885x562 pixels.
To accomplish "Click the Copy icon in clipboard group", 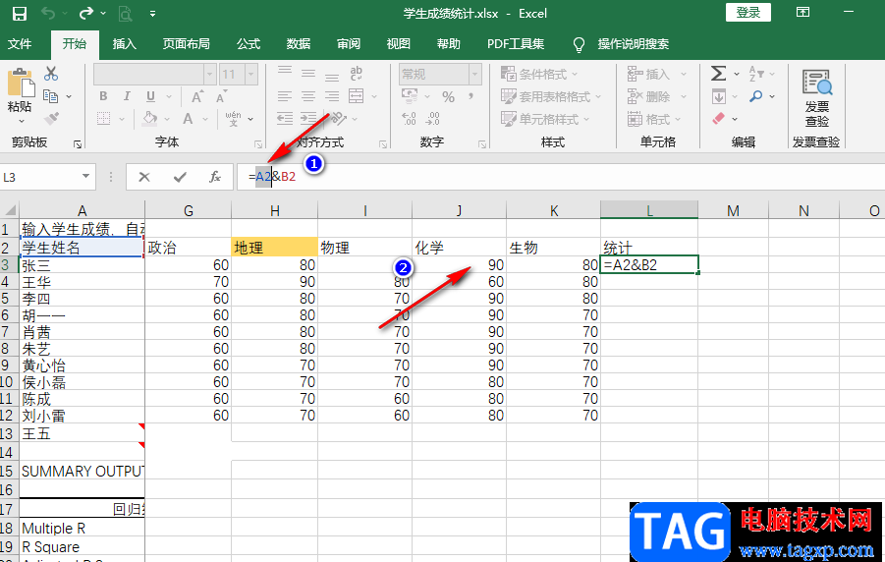I will coord(51,96).
